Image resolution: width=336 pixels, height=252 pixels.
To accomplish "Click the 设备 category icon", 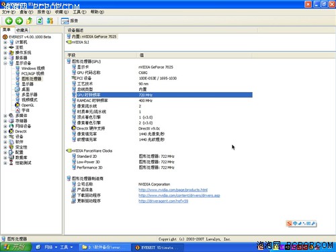I will pos(11,136).
